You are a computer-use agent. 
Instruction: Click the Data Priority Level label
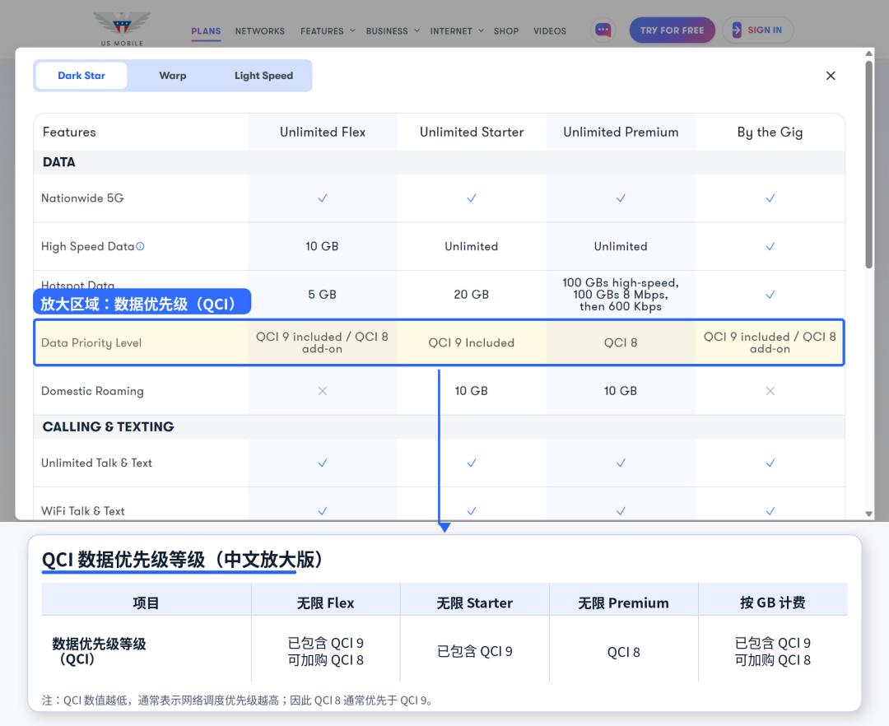pyautogui.click(x=91, y=343)
